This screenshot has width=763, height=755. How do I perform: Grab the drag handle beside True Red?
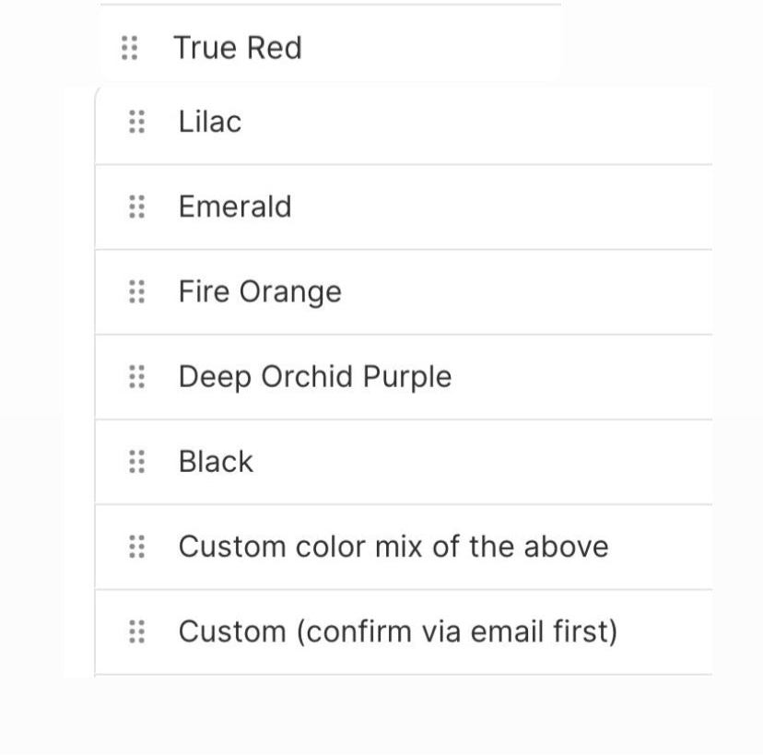130,48
